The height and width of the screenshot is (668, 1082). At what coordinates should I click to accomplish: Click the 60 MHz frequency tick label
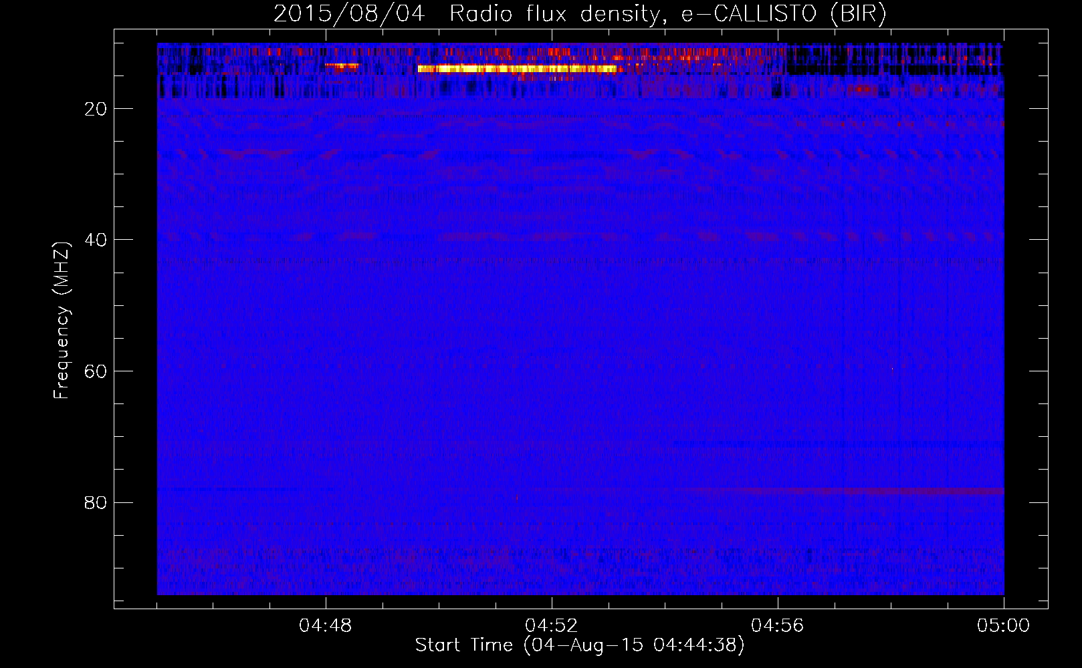96,371
